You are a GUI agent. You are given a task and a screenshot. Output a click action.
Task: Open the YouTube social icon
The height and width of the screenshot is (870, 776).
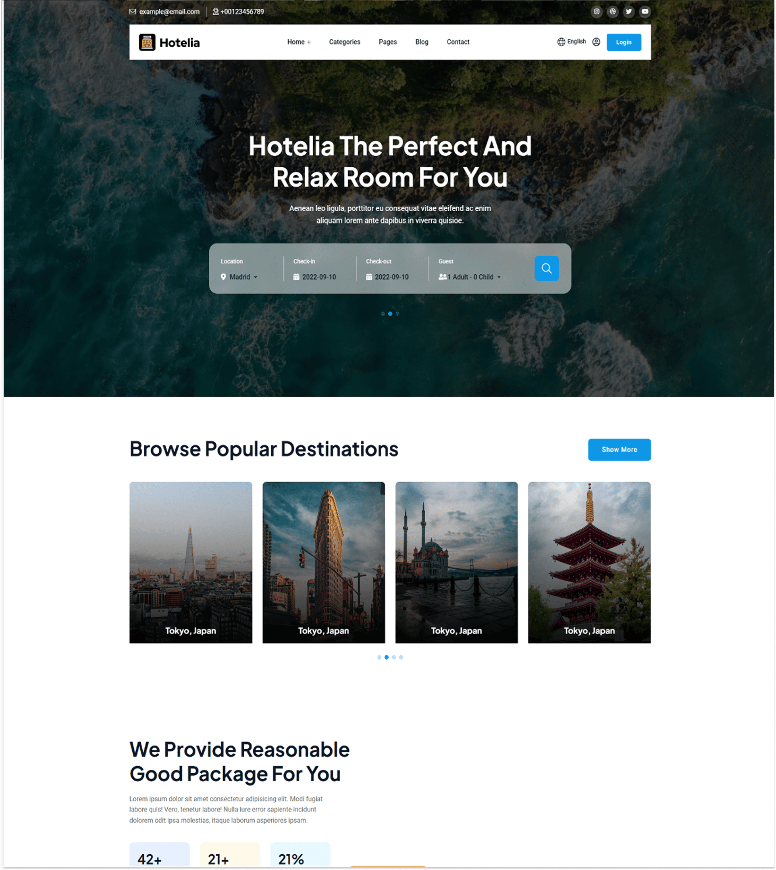pyautogui.click(x=645, y=12)
